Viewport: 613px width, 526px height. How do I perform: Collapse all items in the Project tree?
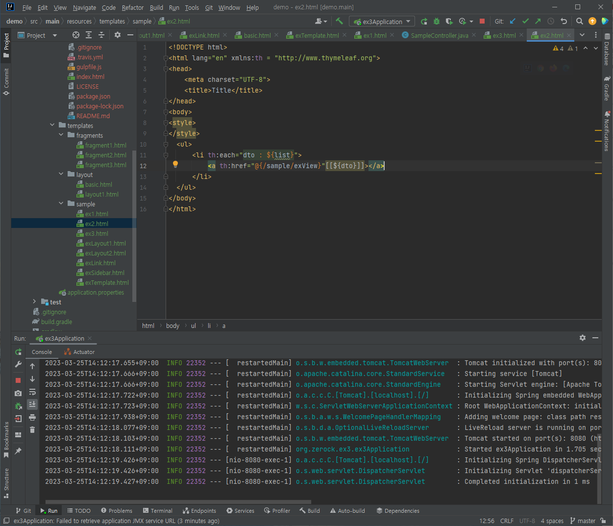(101, 35)
